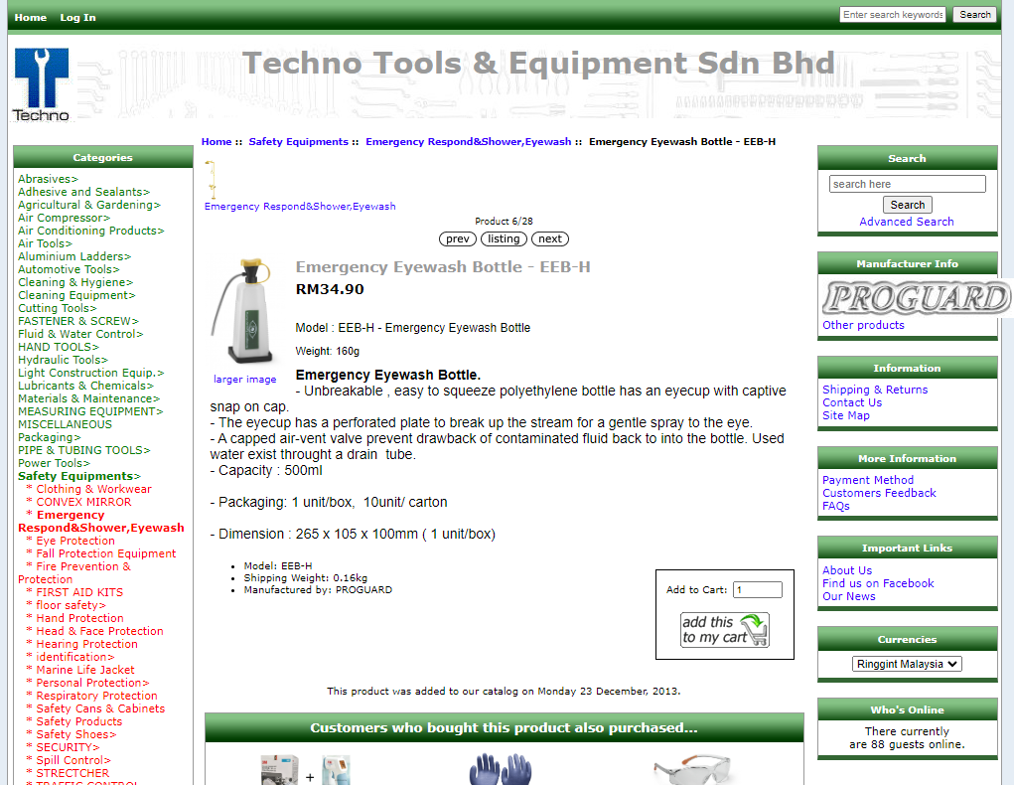Open Other products link under PROGUARD
1014x785 pixels.
click(x=863, y=325)
